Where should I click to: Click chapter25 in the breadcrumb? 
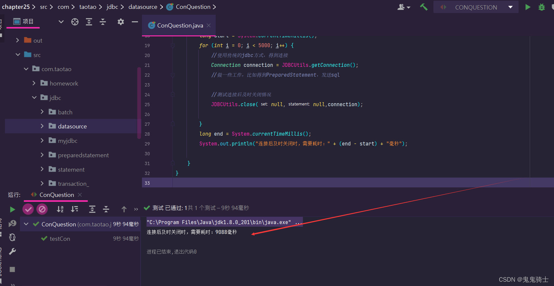[16, 7]
